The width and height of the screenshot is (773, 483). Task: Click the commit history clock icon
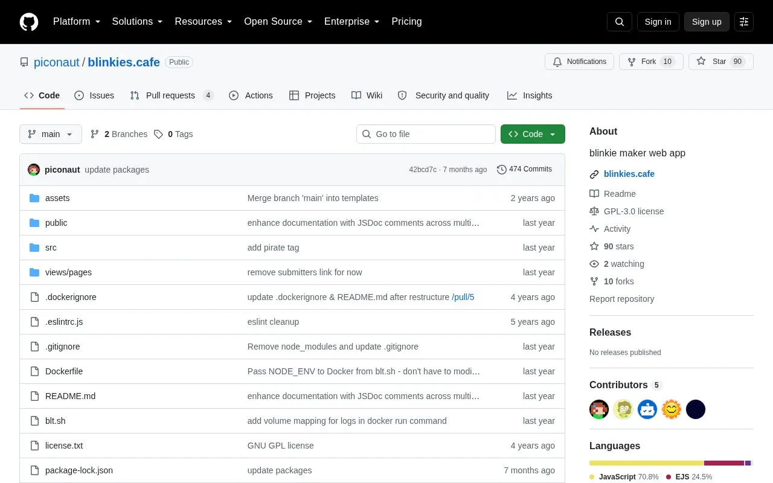pyautogui.click(x=501, y=170)
